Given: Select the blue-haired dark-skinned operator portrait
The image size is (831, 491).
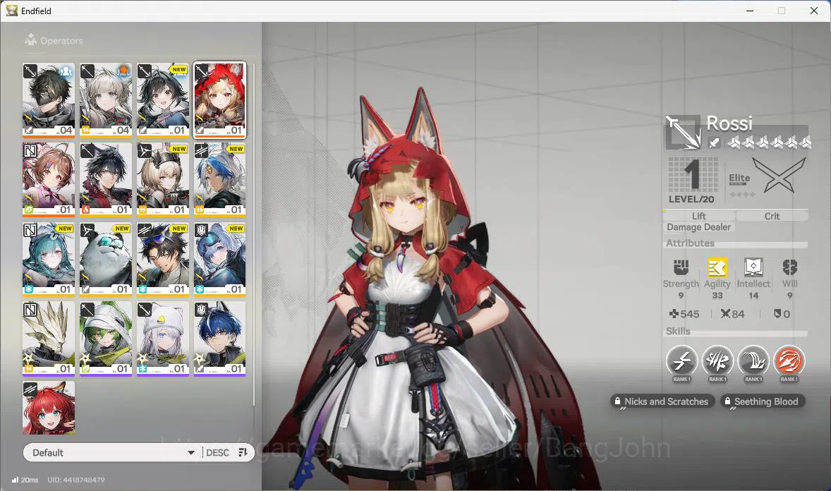Looking at the screenshot, I should [220, 179].
